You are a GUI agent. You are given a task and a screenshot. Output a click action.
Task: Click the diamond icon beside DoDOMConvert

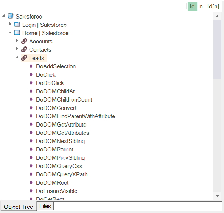point(31,108)
